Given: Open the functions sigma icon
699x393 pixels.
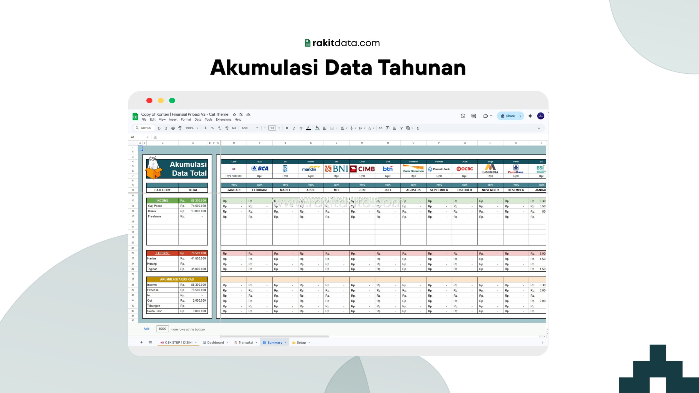Looking at the screenshot, I should coord(418,128).
